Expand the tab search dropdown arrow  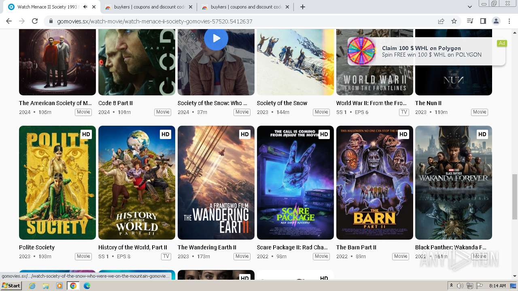click(x=469, y=7)
